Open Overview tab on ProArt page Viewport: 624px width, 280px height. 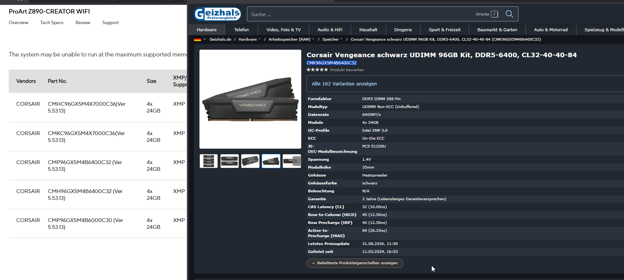coord(18,23)
